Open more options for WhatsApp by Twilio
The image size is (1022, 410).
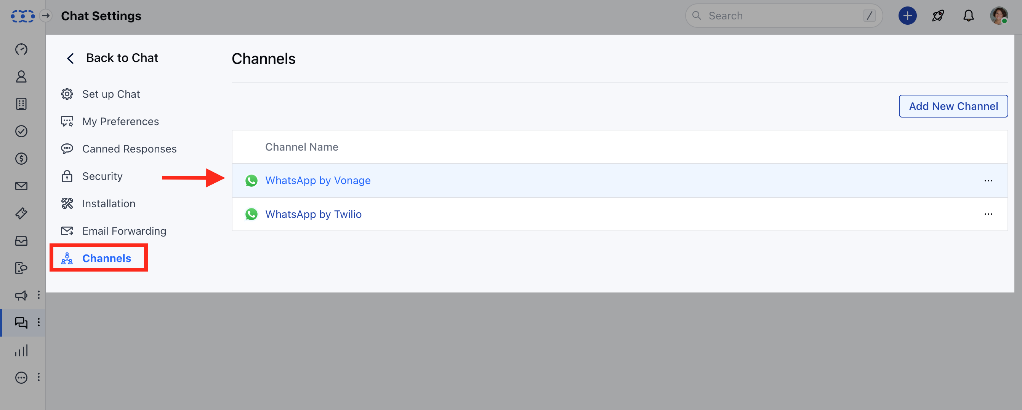point(988,214)
